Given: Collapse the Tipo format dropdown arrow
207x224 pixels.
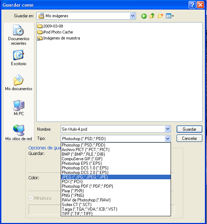Looking at the screenshot, I should pos(167,138).
